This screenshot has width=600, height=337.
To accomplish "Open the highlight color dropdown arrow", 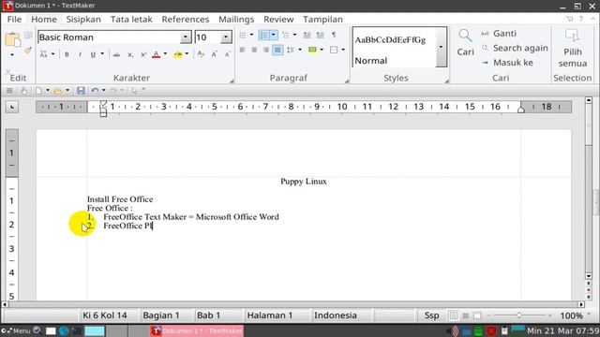I will 187,54.
